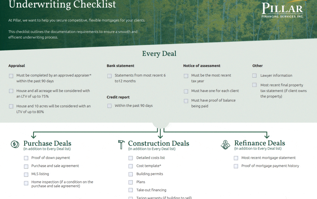The height and width of the screenshot is (199, 317).
Task: Click the Credit report section label
Action: 118,97
